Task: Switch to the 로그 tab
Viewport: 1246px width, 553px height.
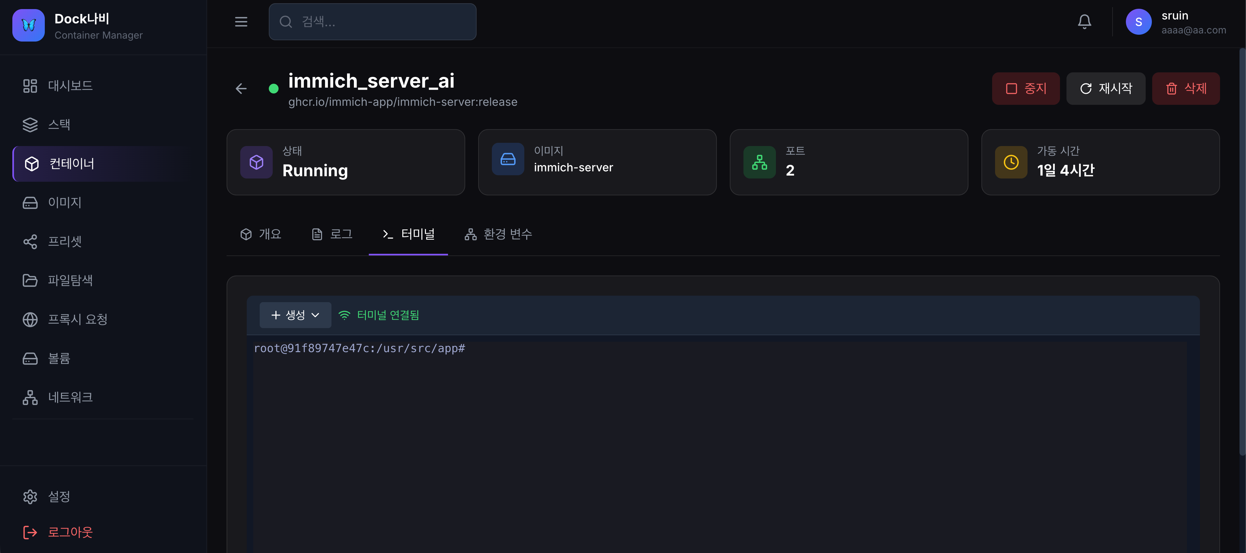Action: (332, 234)
